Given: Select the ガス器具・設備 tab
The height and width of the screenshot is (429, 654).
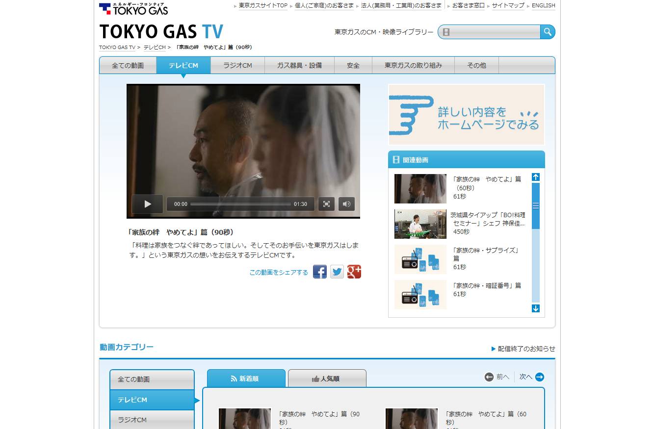Looking at the screenshot, I should [299, 65].
